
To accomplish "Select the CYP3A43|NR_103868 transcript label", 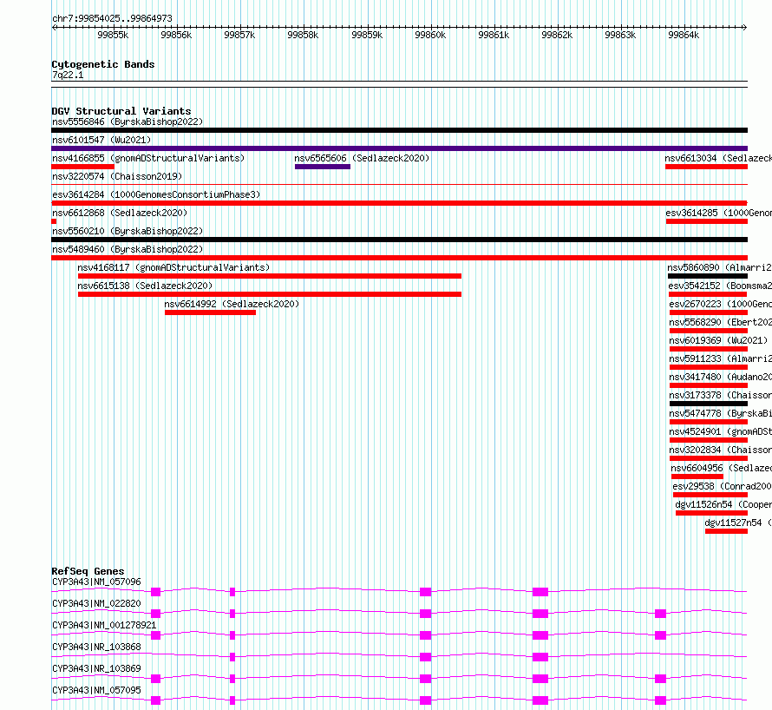I will click(96, 647).
